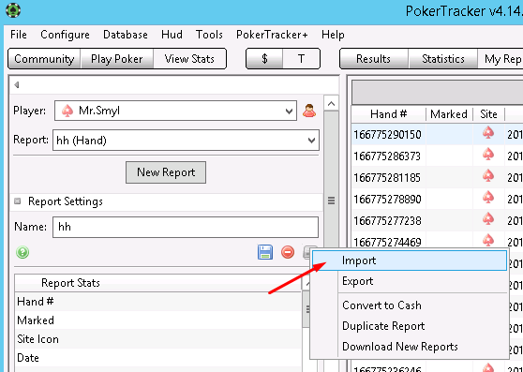This screenshot has width=523, height=372.
Task: Open the Help menu
Action: point(333,35)
